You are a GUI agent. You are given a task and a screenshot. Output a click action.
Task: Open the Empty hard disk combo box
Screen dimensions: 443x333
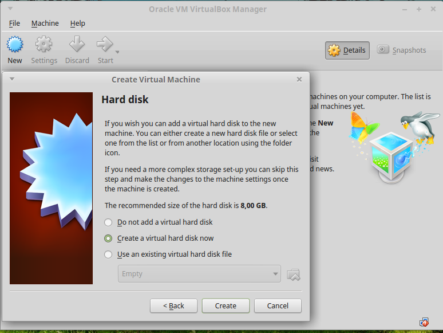tap(199, 273)
